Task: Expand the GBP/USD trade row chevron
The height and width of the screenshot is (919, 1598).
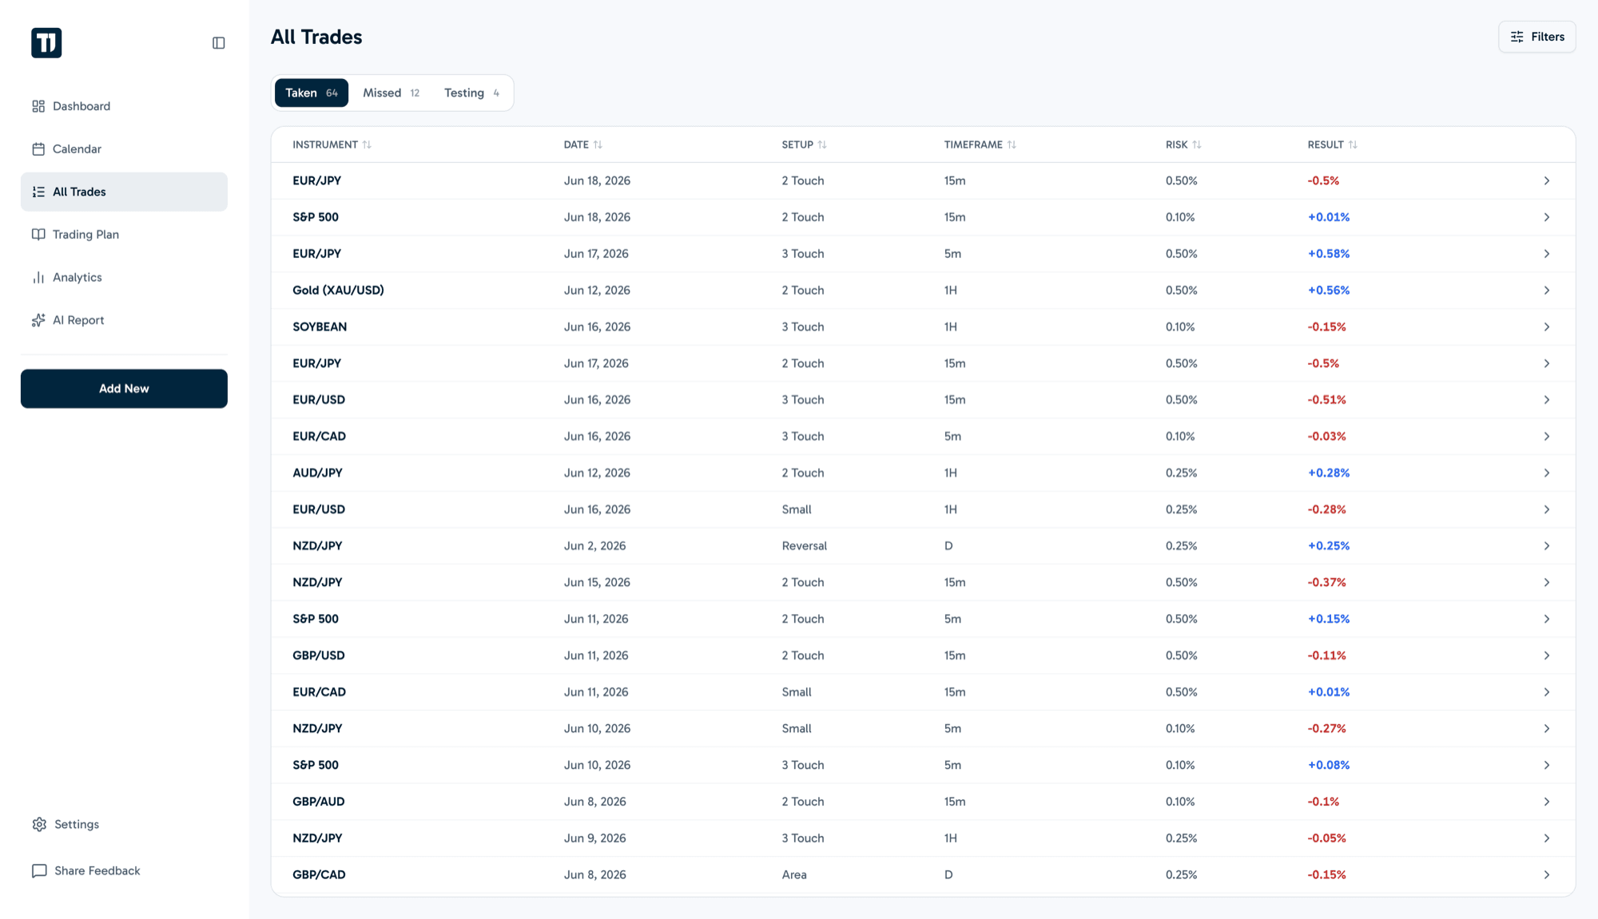Action: pyautogui.click(x=1547, y=656)
